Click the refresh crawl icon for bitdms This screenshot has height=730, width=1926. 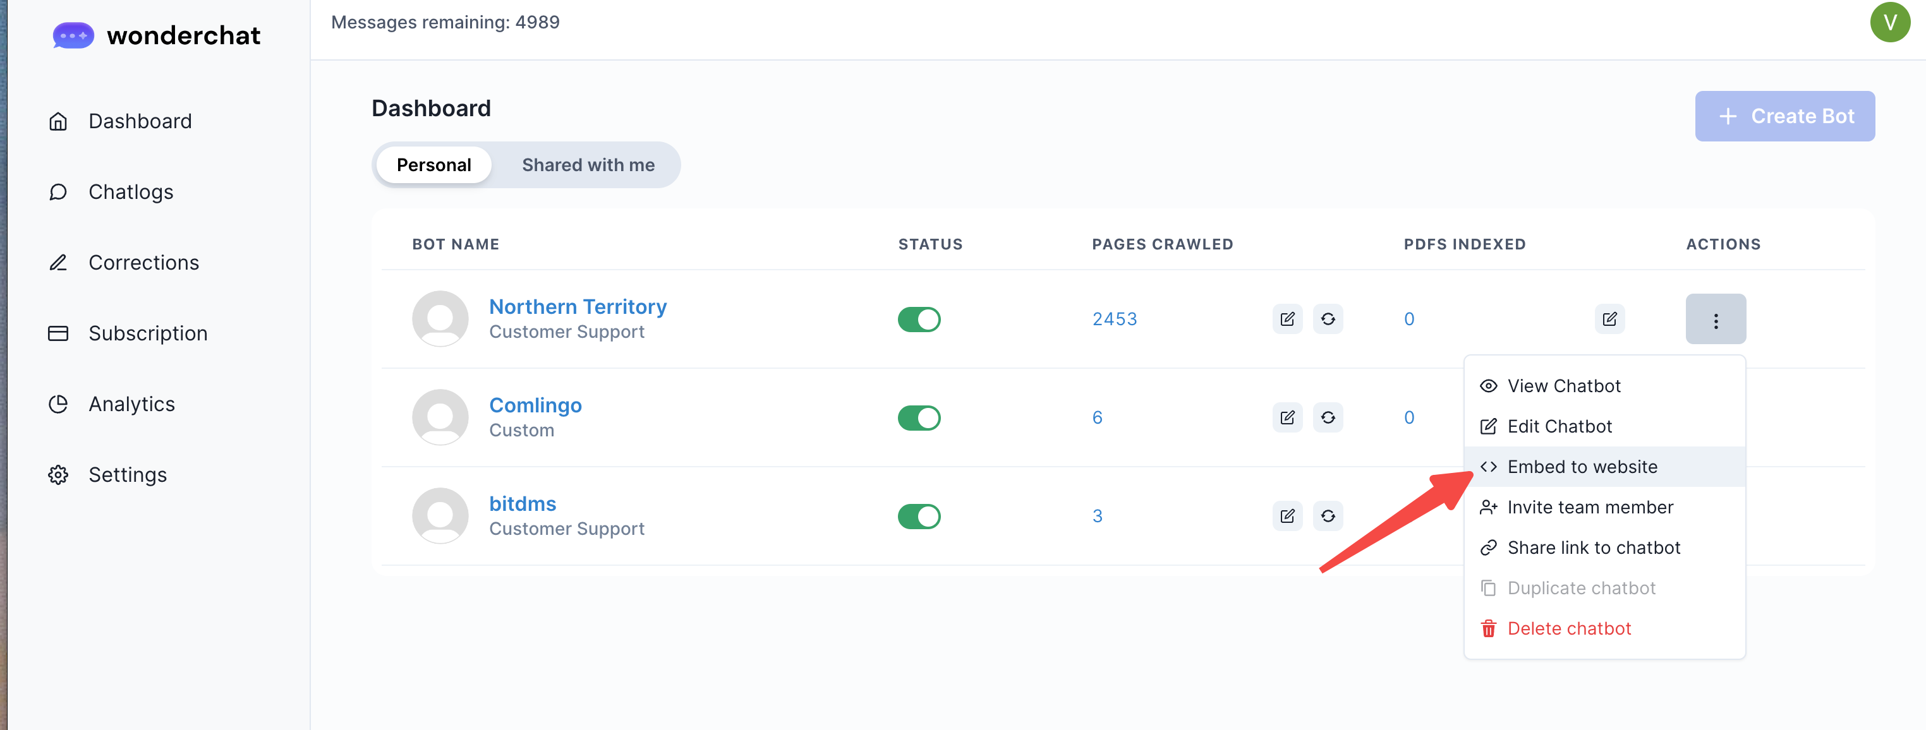coord(1327,517)
